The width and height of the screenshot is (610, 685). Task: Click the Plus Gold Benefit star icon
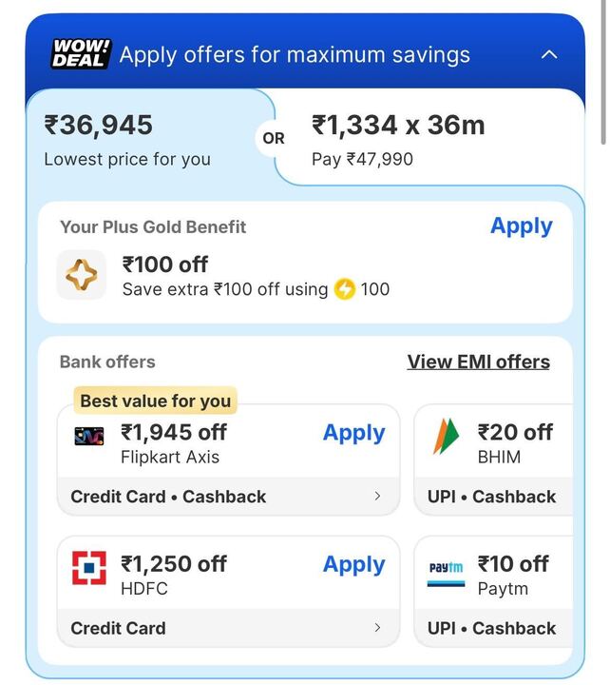point(81,275)
